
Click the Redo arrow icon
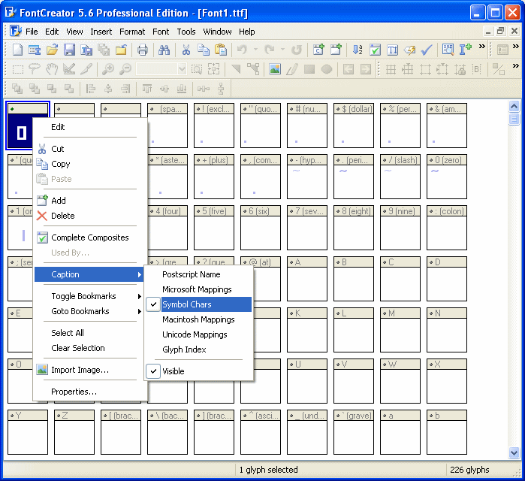[x=270, y=50]
